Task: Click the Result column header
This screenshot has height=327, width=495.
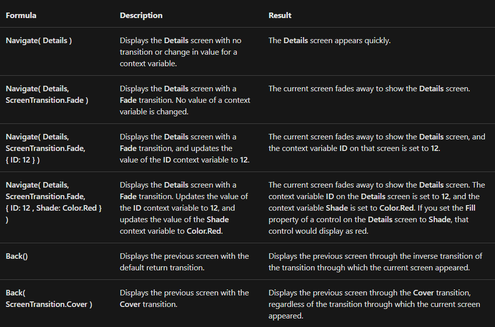Action: (280, 15)
